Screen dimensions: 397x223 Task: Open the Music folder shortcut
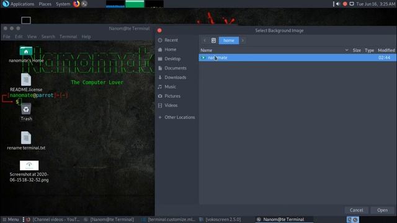[x=167, y=87]
